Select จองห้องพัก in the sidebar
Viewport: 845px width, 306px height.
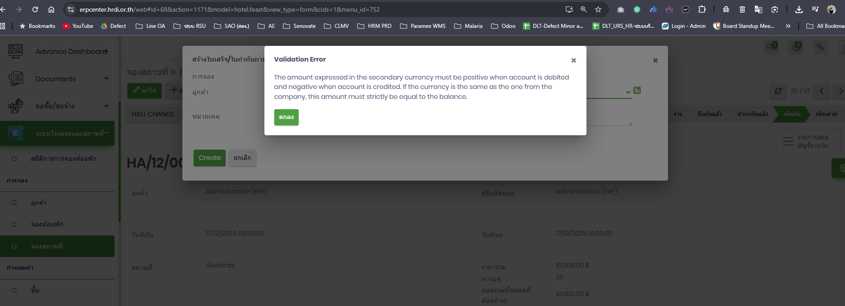pos(47,224)
